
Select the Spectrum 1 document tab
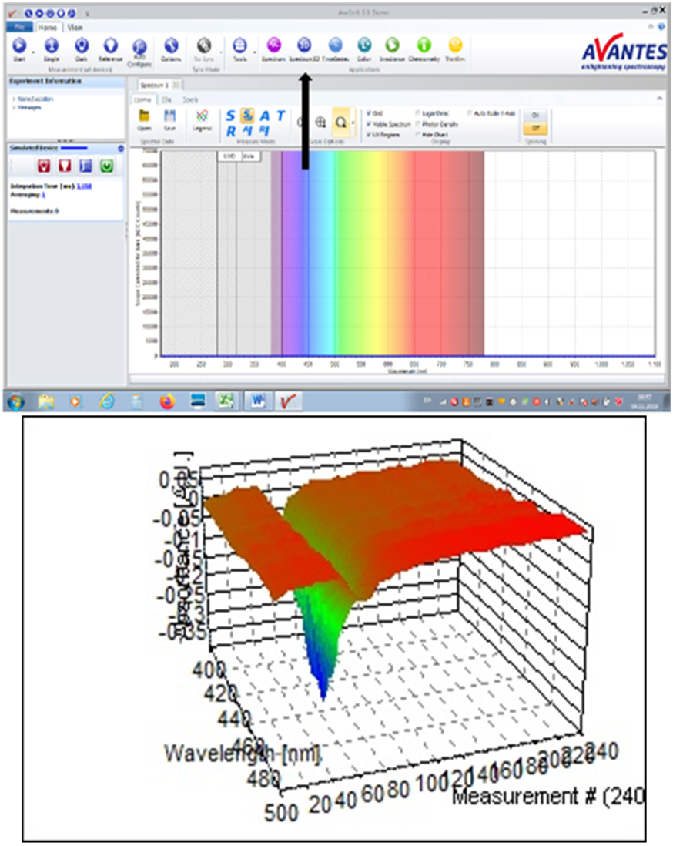155,86
